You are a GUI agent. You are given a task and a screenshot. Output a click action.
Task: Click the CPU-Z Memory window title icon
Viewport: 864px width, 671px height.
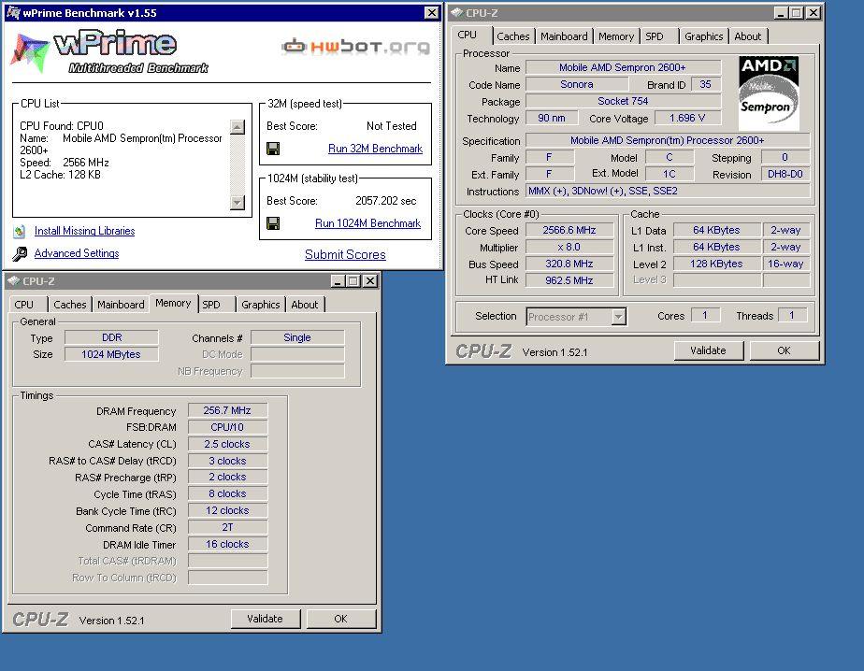pyautogui.click(x=13, y=281)
